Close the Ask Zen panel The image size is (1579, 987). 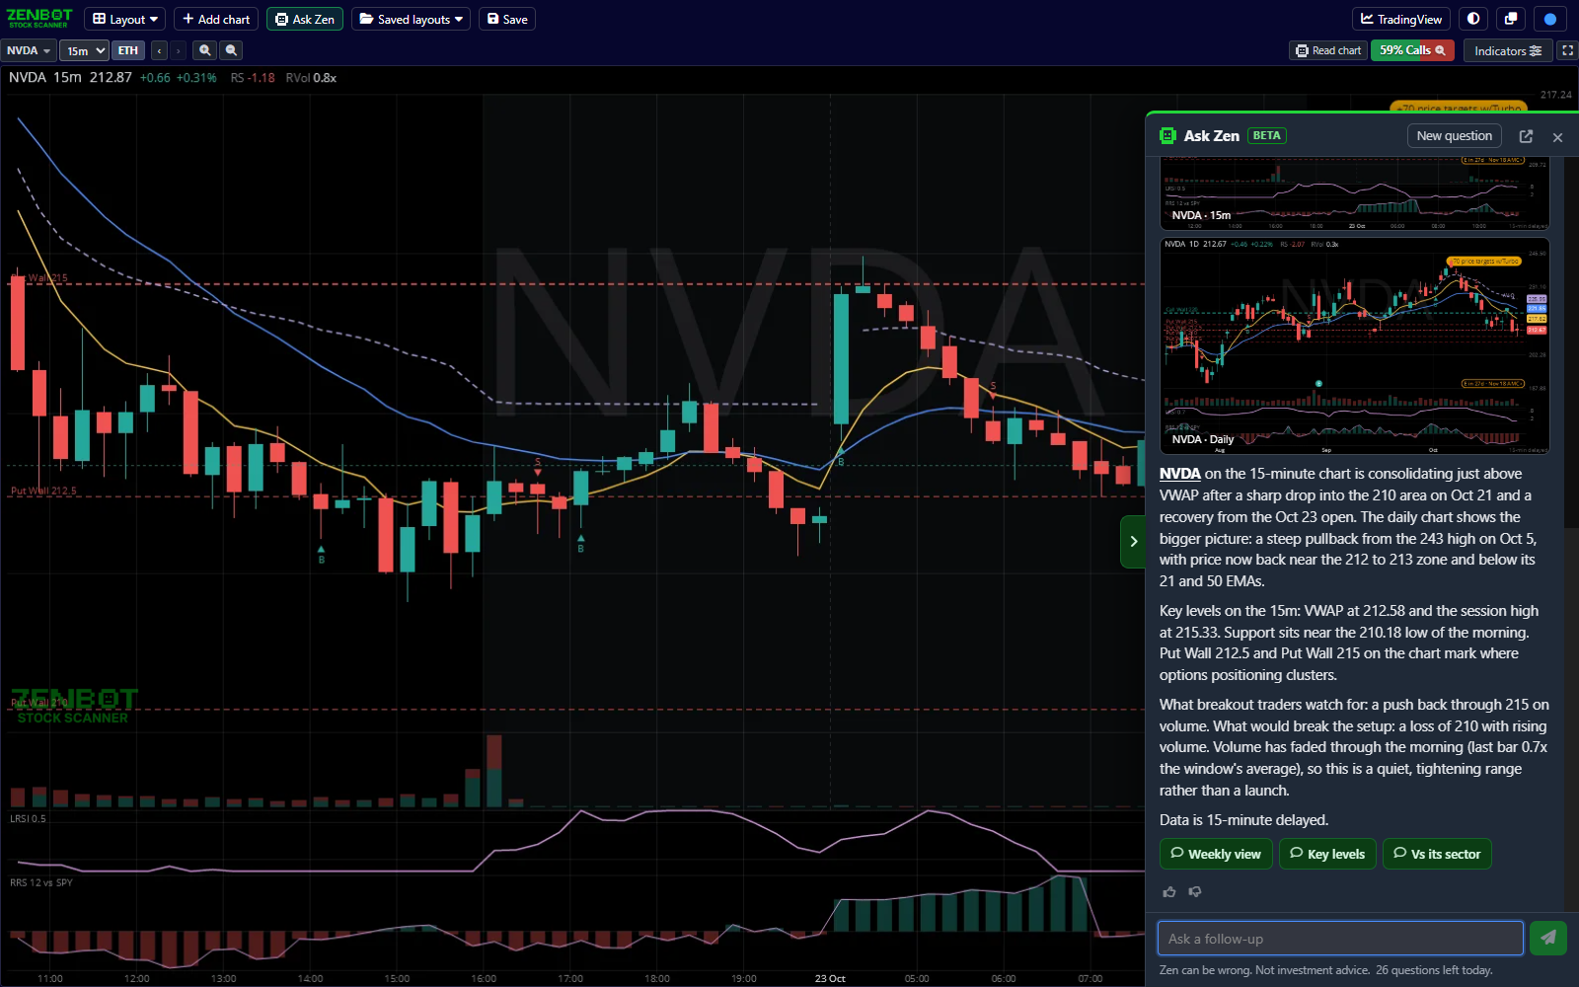[x=1557, y=137]
